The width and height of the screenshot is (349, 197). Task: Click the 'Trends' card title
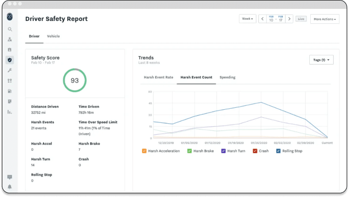click(146, 58)
